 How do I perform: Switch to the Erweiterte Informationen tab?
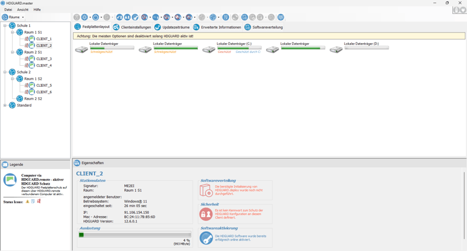coord(217,27)
